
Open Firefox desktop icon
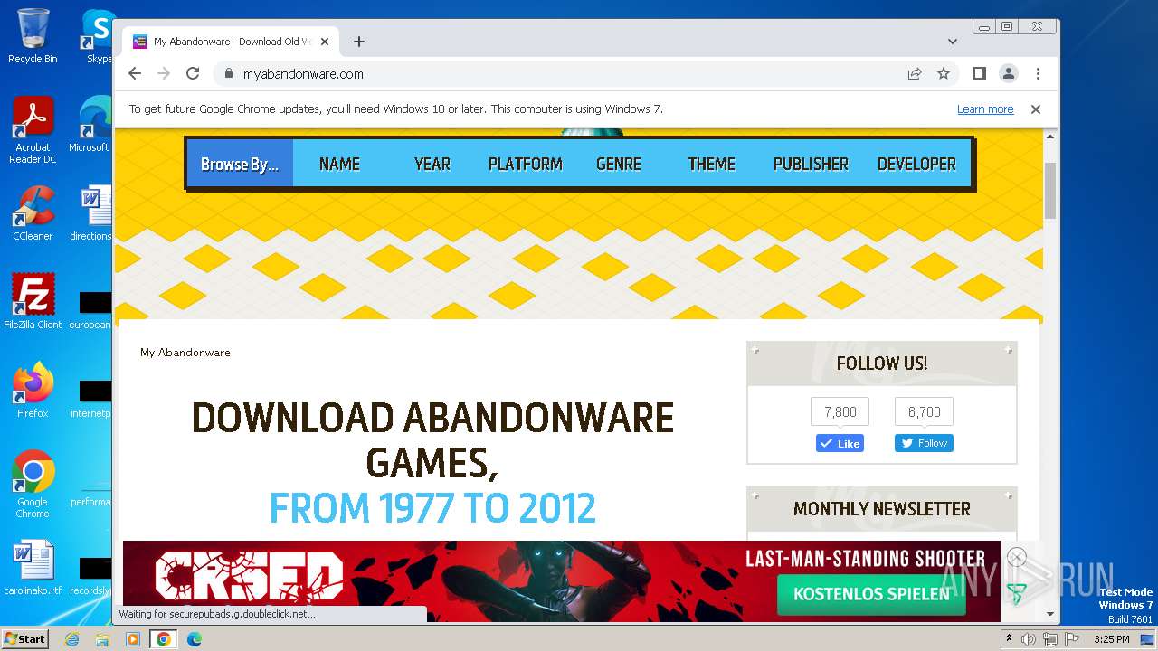click(33, 391)
